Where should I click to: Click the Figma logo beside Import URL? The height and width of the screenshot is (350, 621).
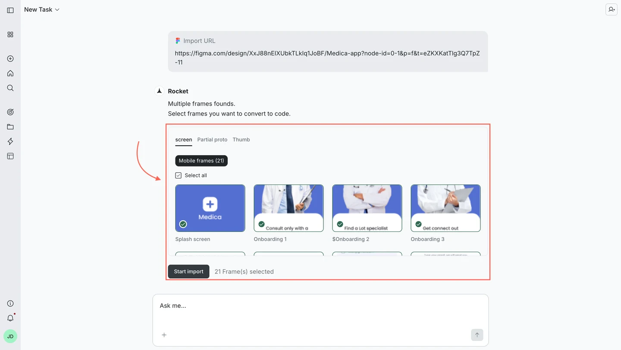click(178, 40)
